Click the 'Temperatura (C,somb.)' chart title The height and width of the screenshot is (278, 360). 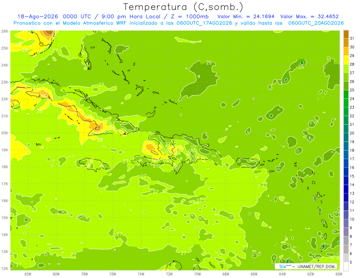[183, 7]
